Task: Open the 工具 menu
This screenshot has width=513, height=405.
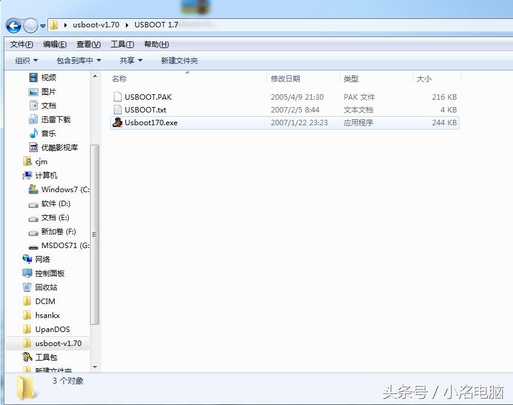Action: 122,44
